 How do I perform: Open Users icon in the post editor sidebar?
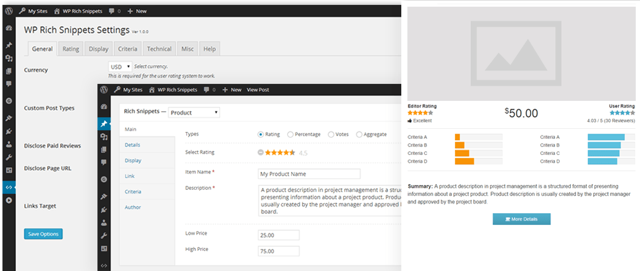click(x=104, y=222)
